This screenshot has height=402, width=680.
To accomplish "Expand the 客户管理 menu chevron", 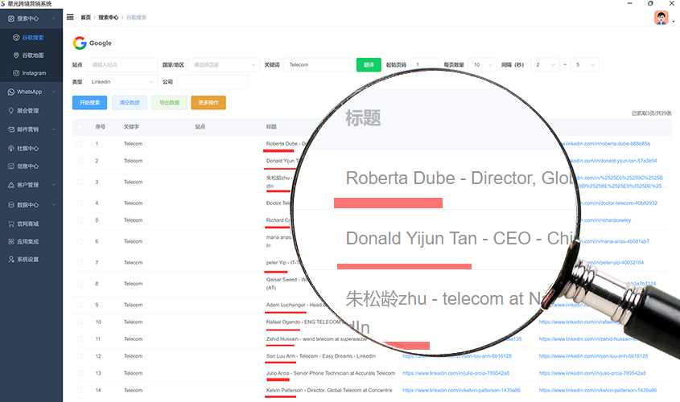I will click(x=53, y=185).
